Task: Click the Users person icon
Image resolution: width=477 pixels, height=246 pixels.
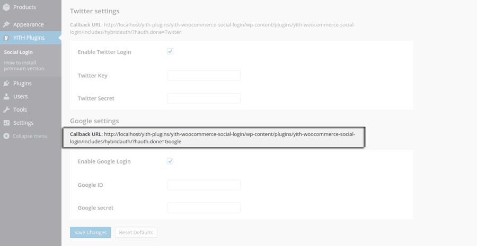Action: 6,97
